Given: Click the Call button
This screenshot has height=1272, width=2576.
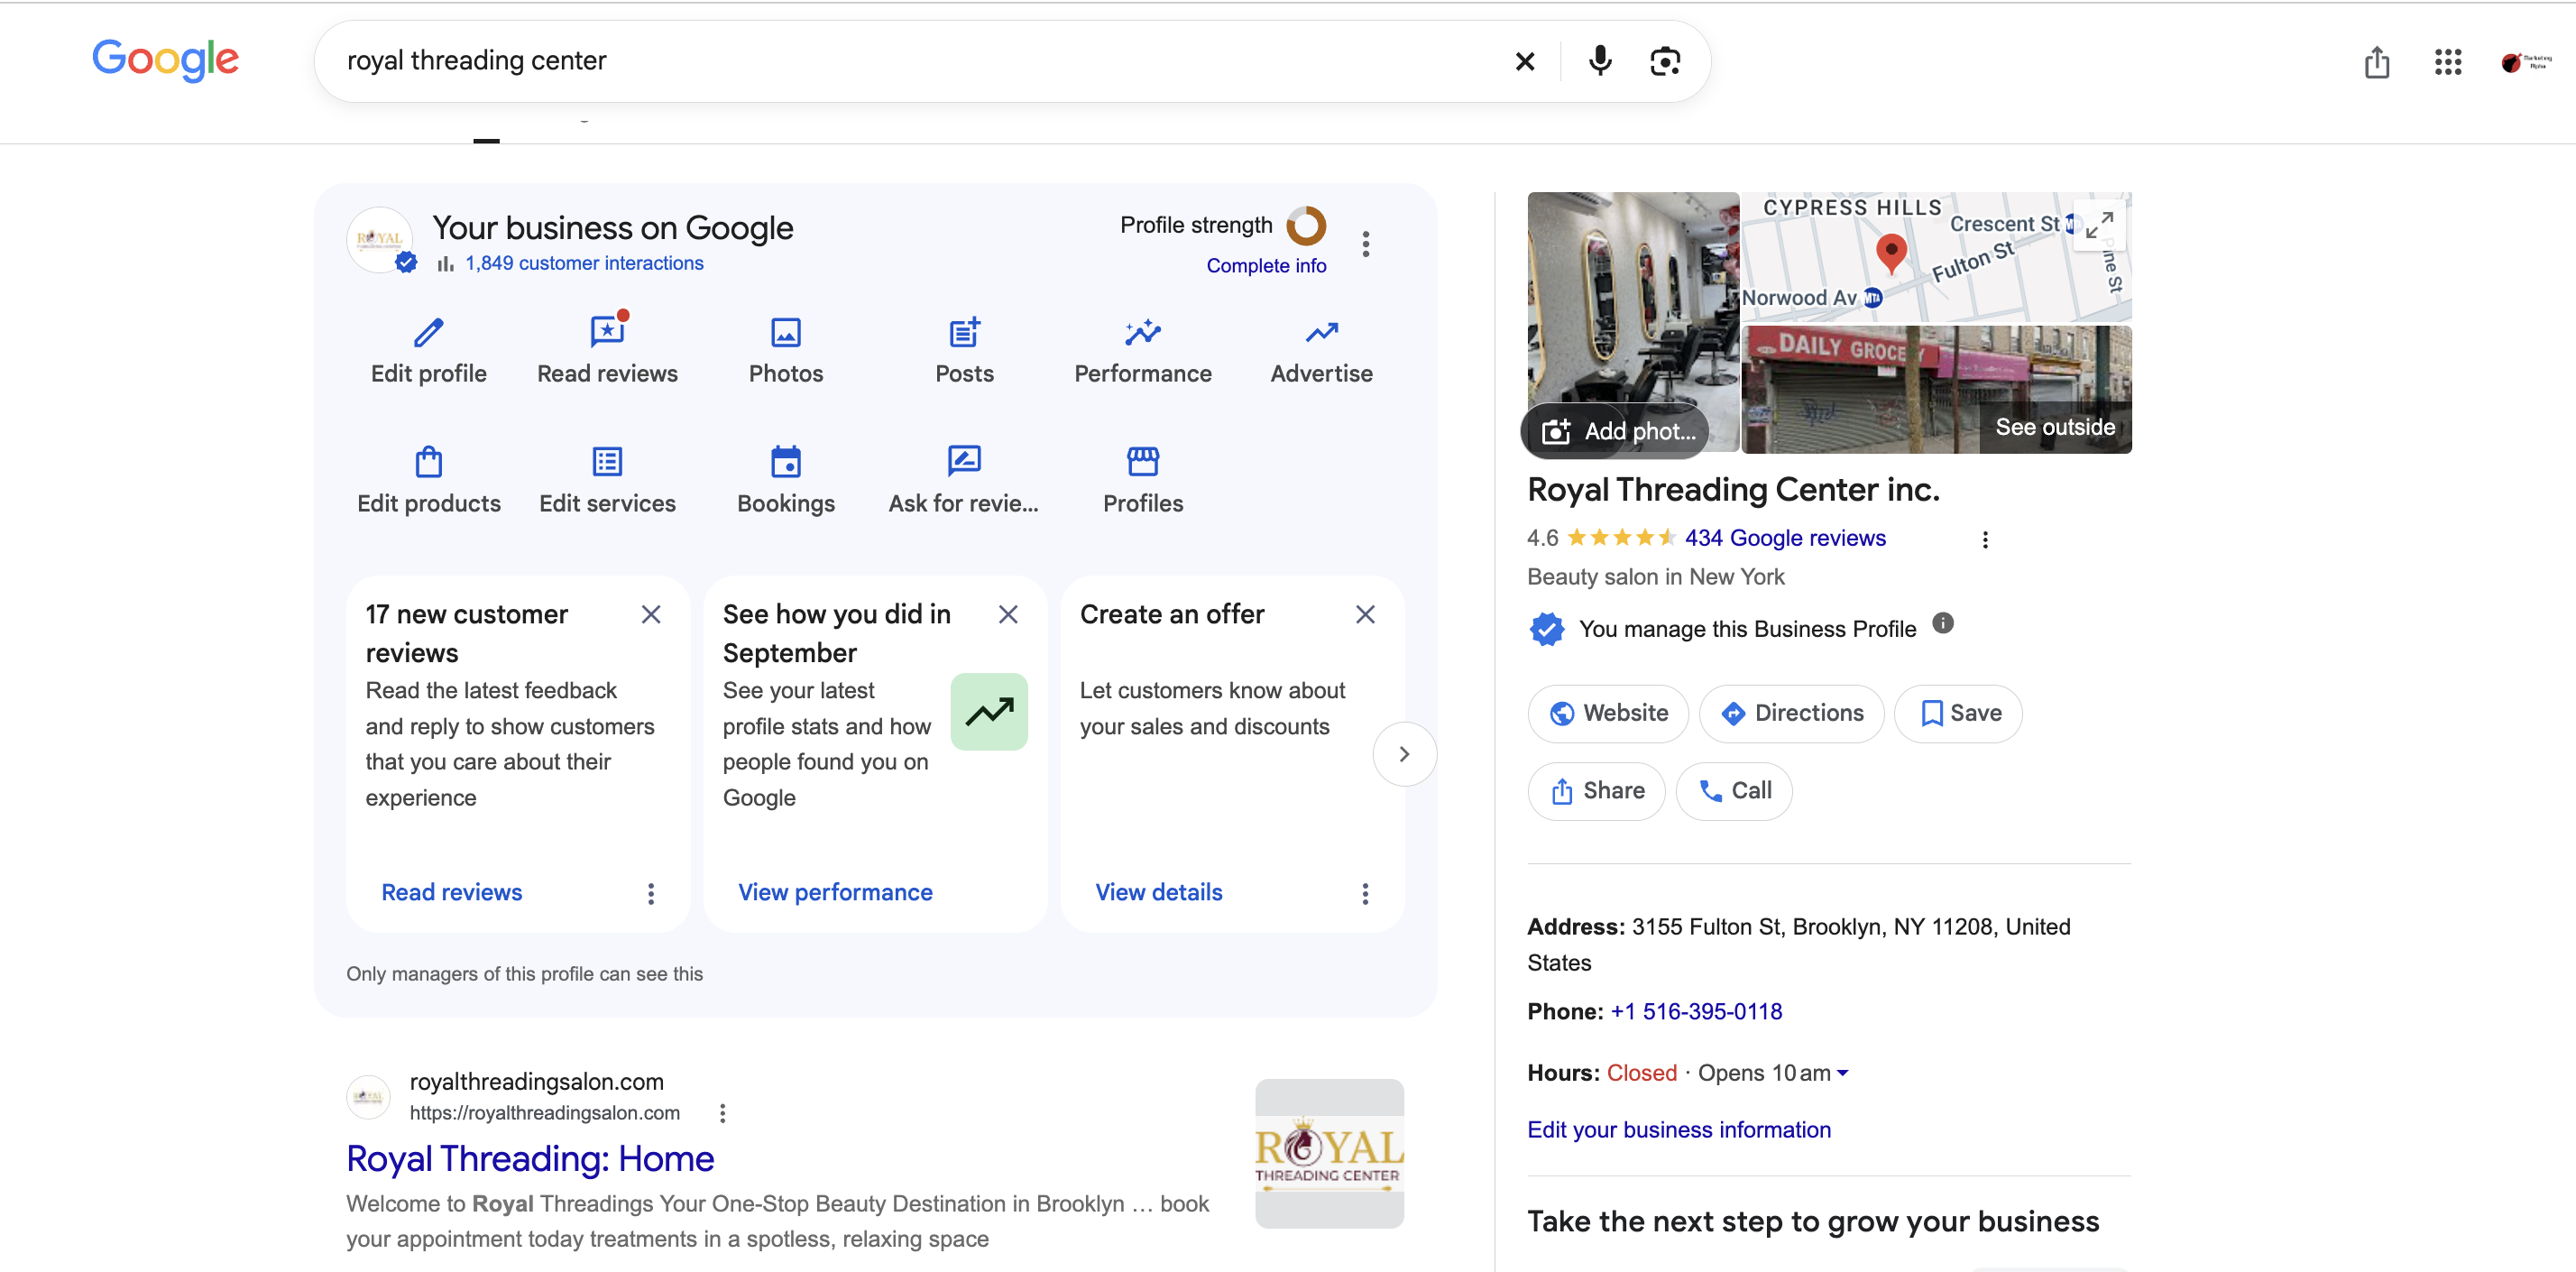Looking at the screenshot, I should [x=1734, y=791].
